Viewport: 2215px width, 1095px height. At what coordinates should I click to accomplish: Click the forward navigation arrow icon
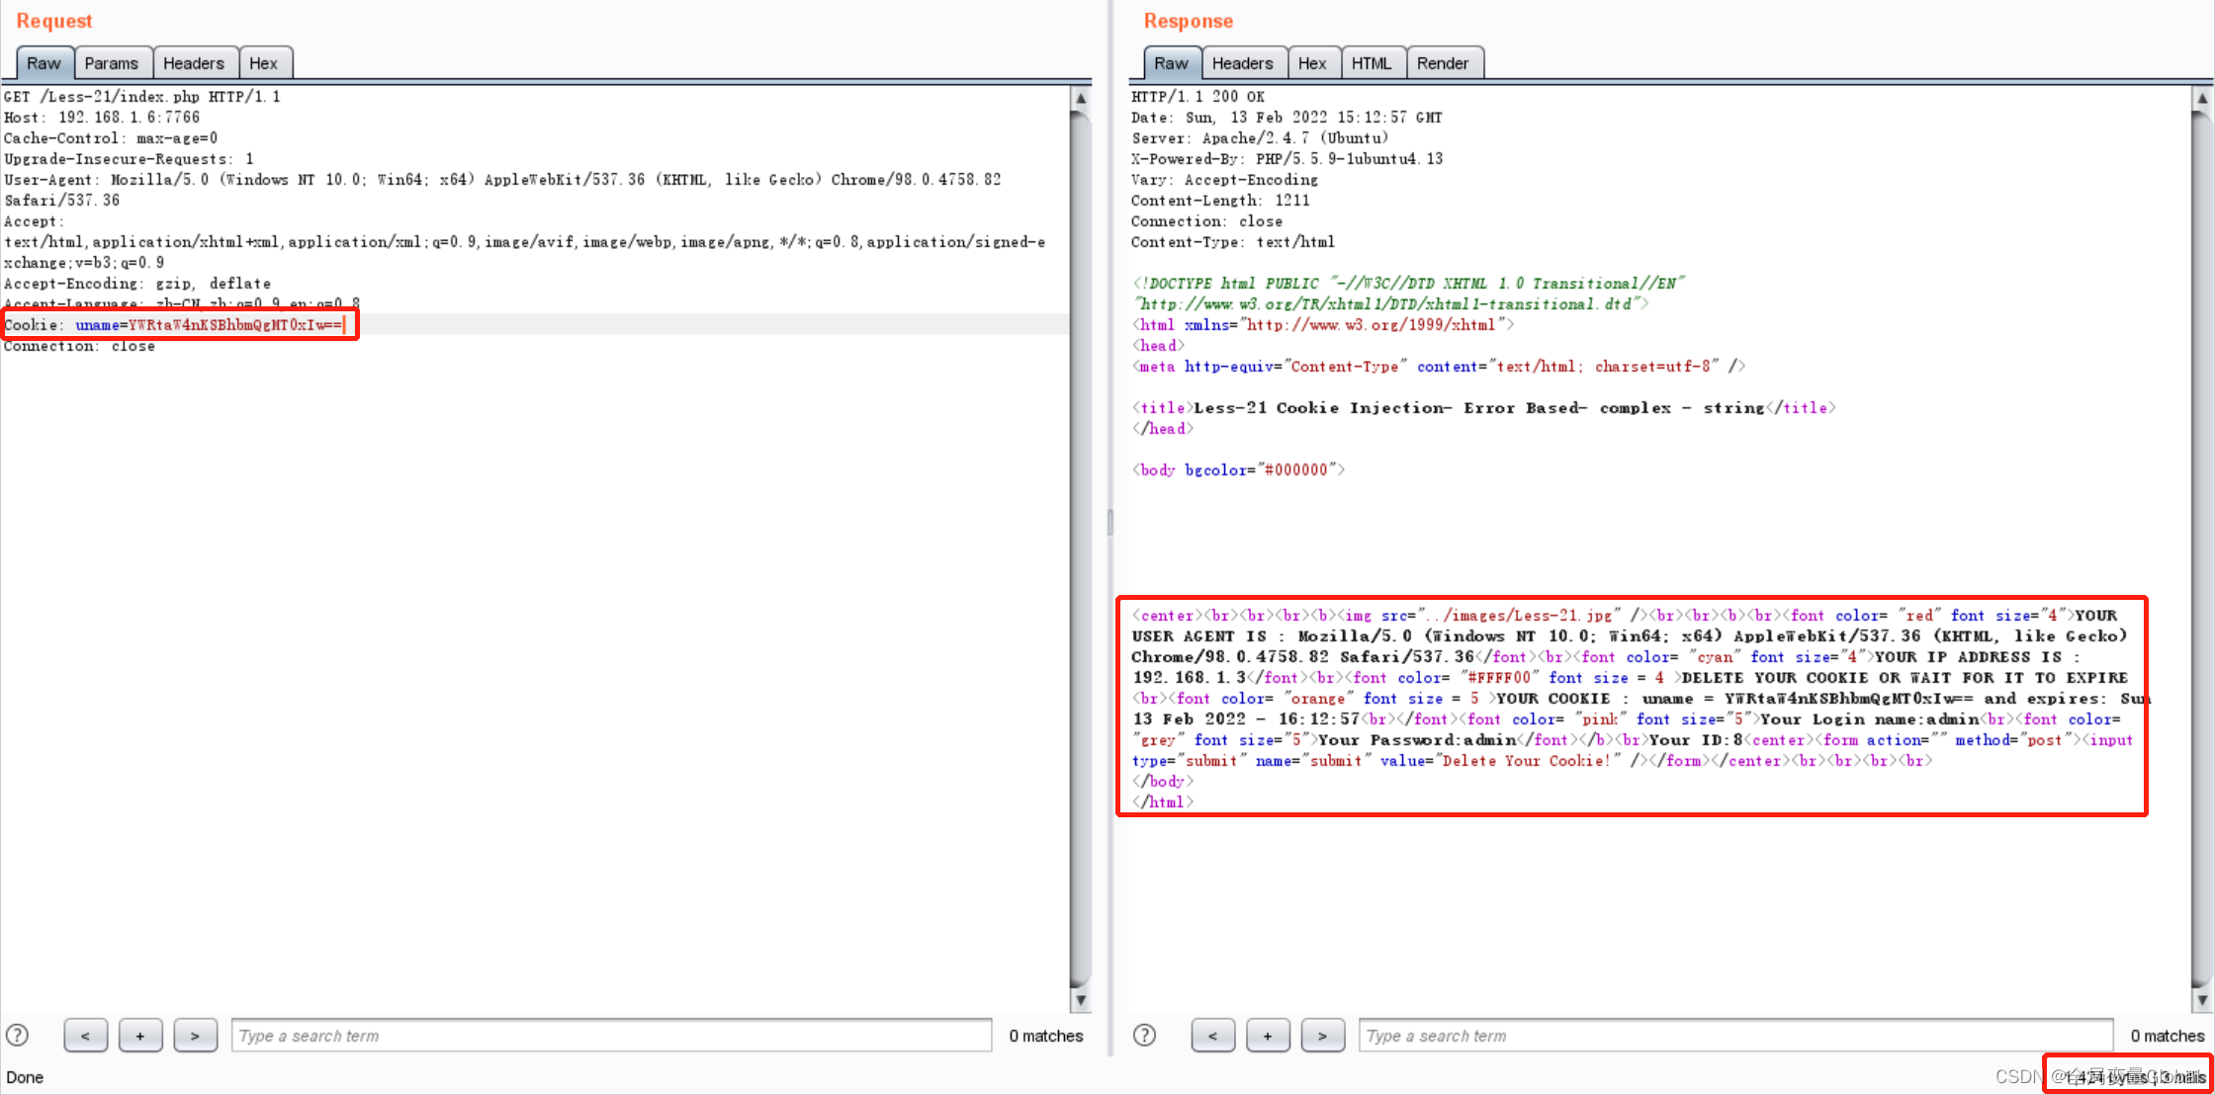coord(194,1035)
